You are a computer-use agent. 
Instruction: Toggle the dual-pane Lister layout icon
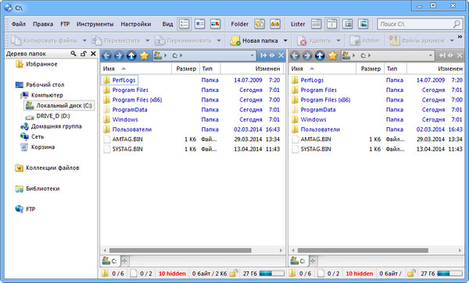pyautogui.click(x=331, y=24)
